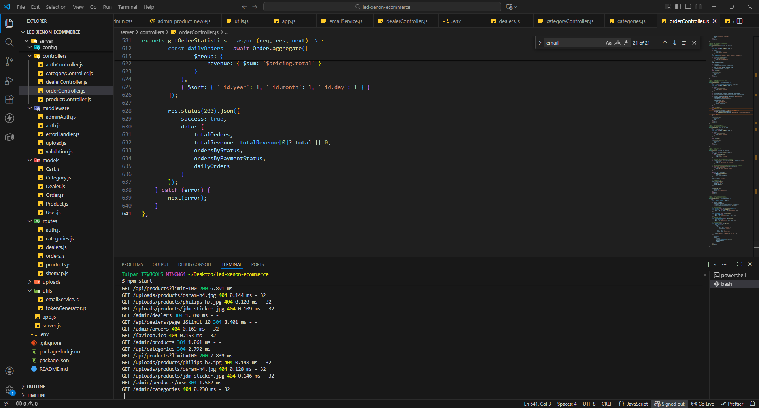Toggle Match Case in find widget

tap(608, 43)
